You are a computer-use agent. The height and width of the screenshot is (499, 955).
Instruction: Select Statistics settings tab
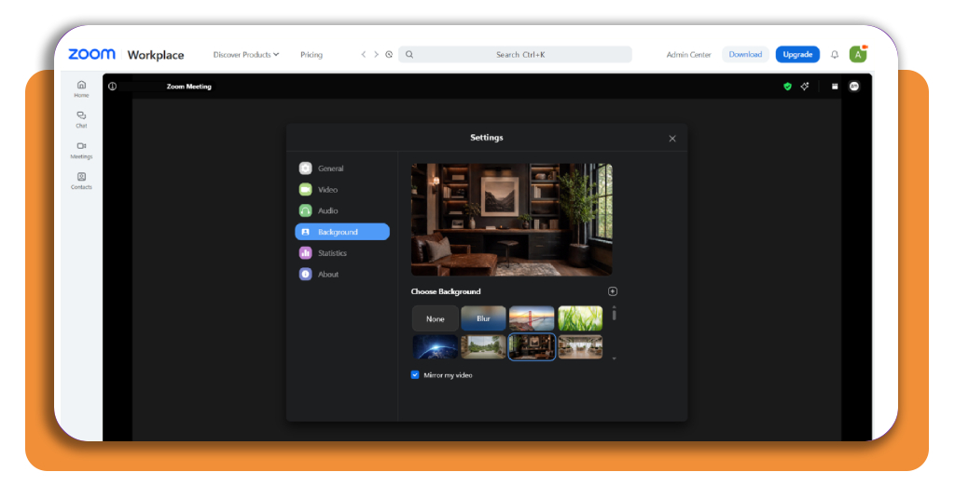tap(341, 253)
